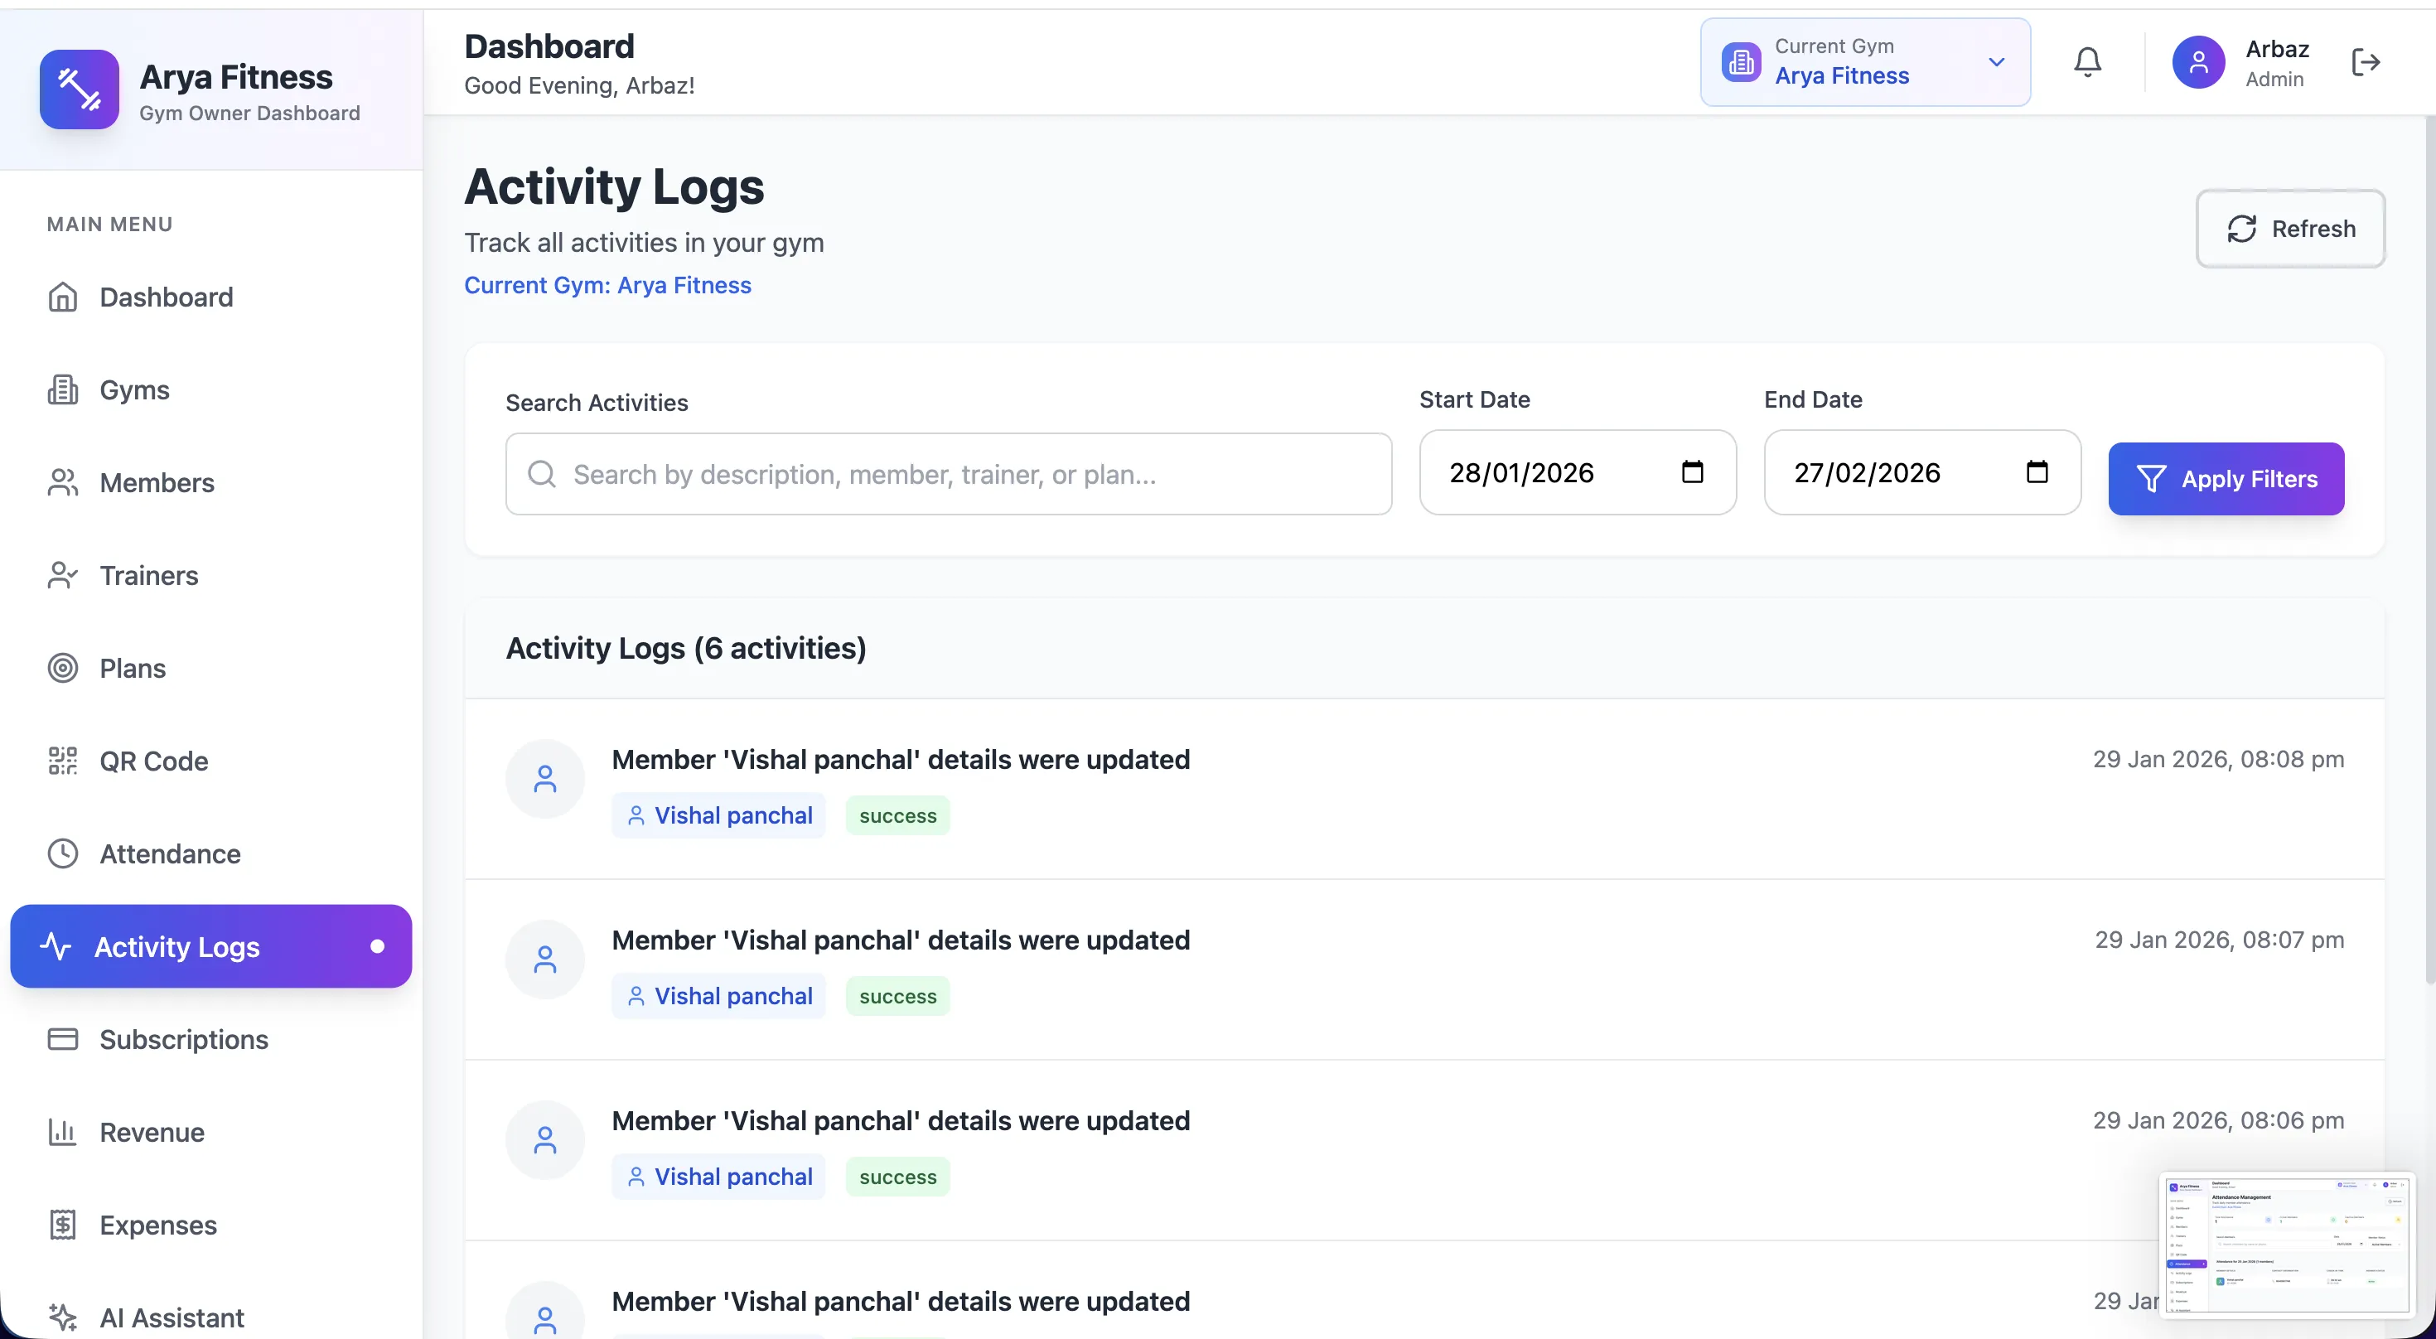The height and width of the screenshot is (1339, 2436).
Task: Open the QR Code section
Action: 154,761
